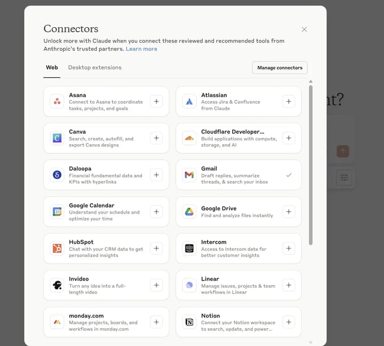The width and height of the screenshot is (384, 346).
Task: Click the Notion logo icon
Action: (x=189, y=322)
